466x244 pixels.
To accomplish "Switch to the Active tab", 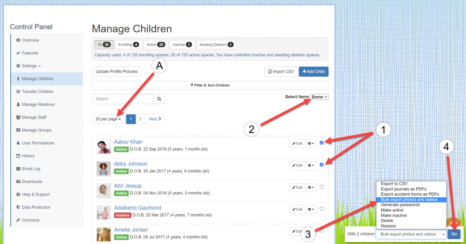I will 156,45.
